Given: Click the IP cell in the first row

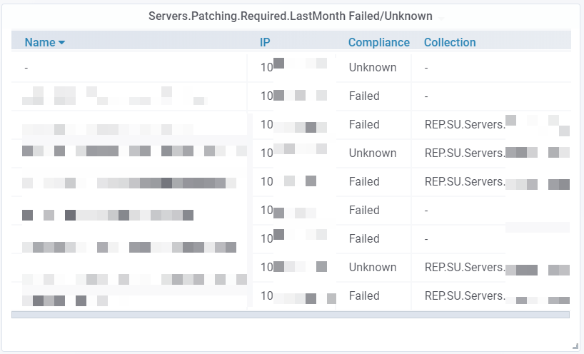Looking at the screenshot, I should point(293,67).
